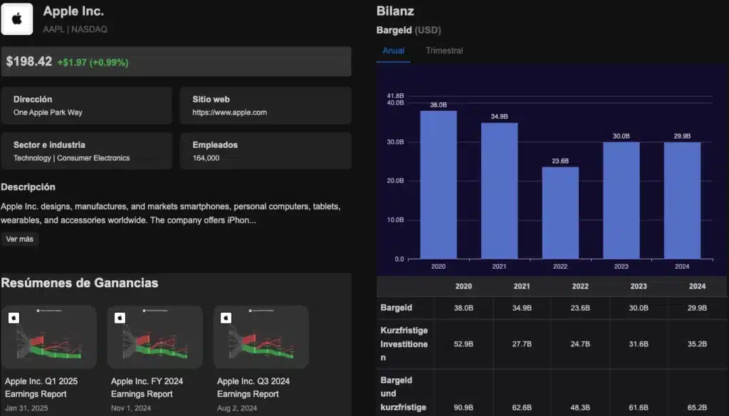Click the Resúmenes de Ganancias heading
Image resolution: width=729 pixels, height=416 pixels.
[80, 283]
